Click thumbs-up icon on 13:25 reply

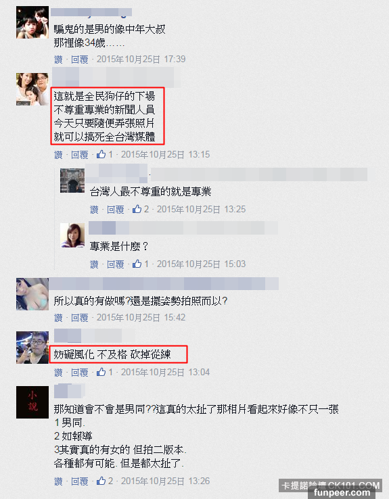pos(137,209)
